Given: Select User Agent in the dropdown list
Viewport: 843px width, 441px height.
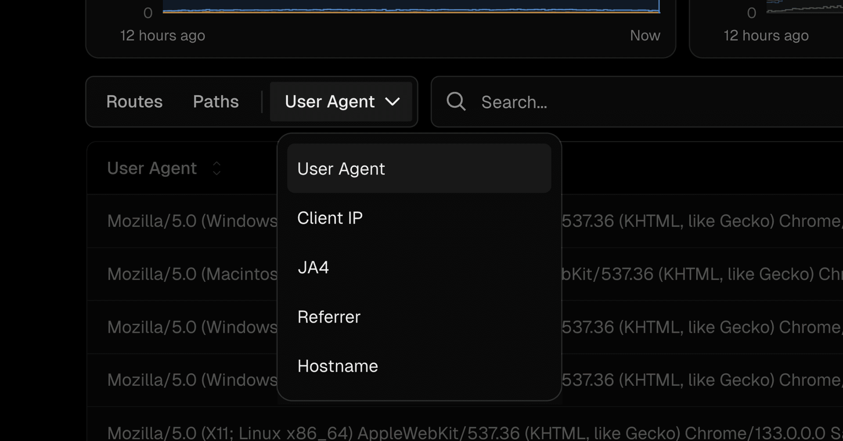Looking at the screenshot, I should (341, 169).
